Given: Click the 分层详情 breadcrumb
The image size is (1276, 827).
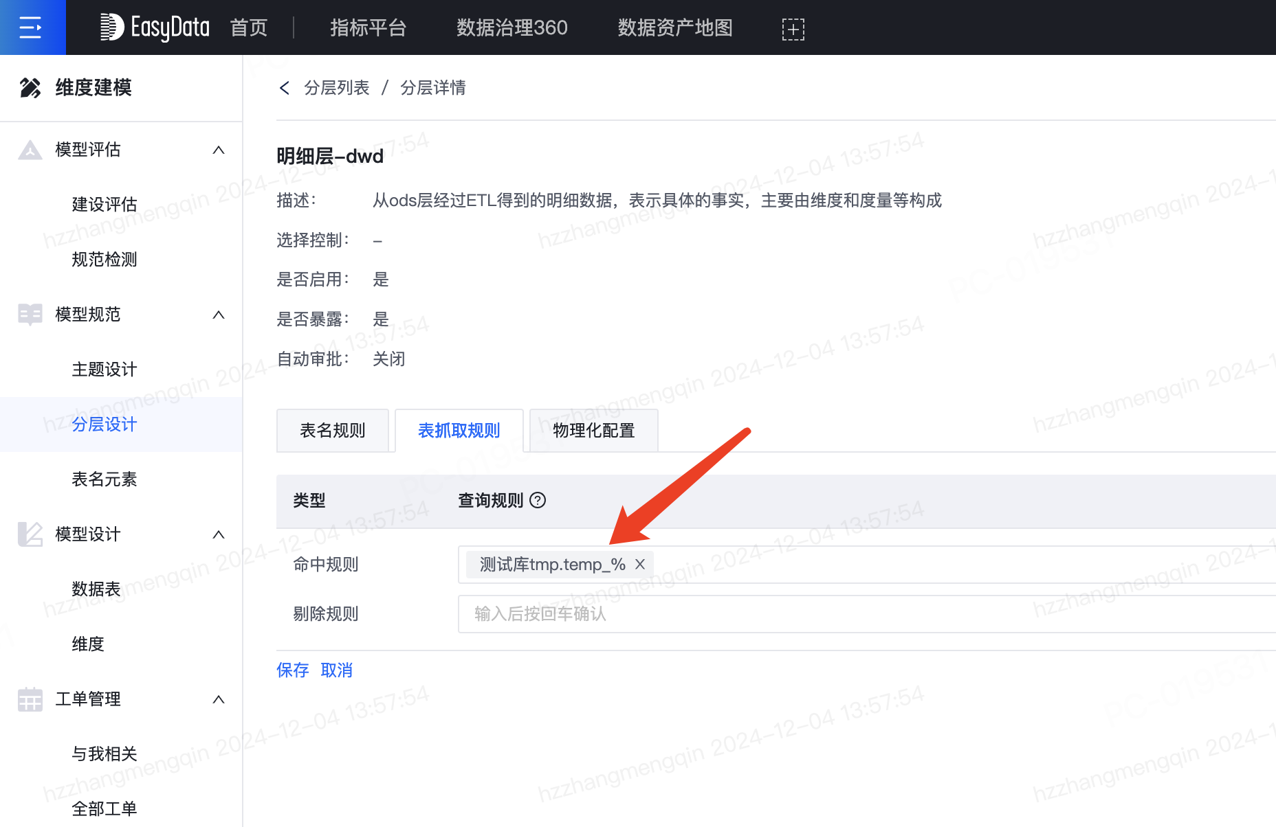Looking at the screenshot, I should 433,88.
